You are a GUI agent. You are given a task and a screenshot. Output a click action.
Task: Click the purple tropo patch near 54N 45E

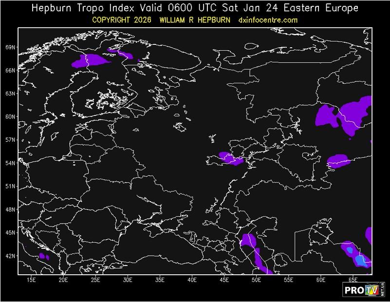(x=230, y=158)
